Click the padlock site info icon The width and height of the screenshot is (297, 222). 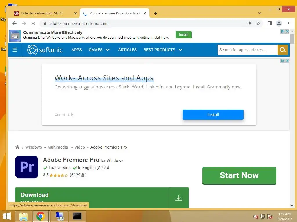pos(45,23)
